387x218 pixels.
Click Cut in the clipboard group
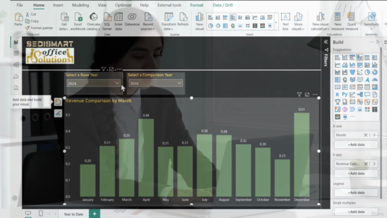(x=31, y=15)
